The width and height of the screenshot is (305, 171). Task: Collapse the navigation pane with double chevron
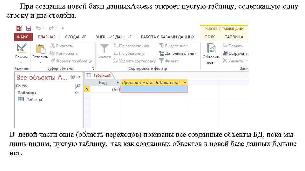(x=79, y=77)
